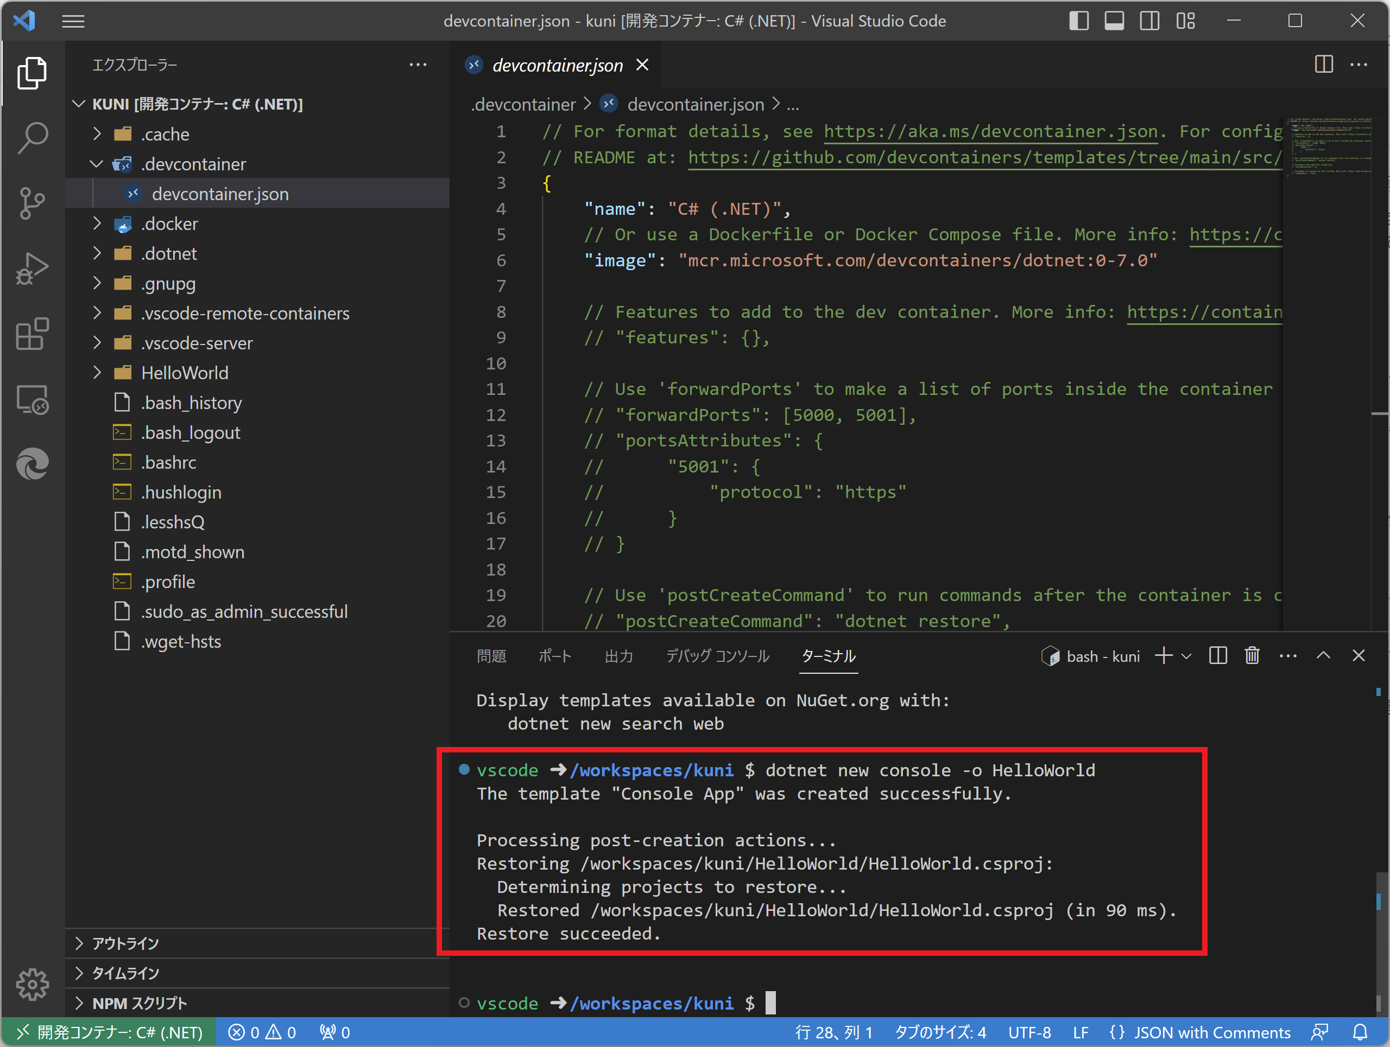Close the bottom panel
This screenshot has height=1047, width=1390.
(1359, 656)
